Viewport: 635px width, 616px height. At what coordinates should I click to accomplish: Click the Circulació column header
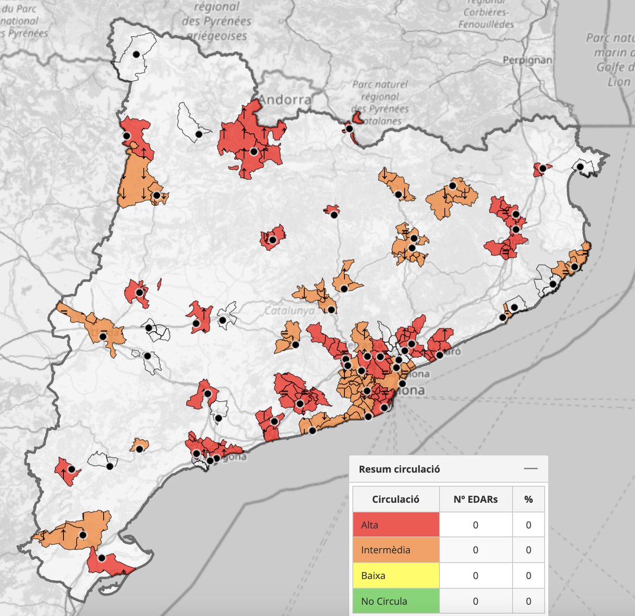point(396,500)
